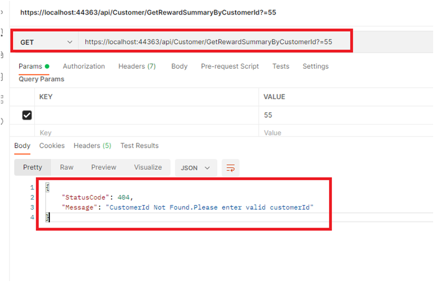434x282 pixels.
Task: Select the Raw response view
Action: pos(66,167)
